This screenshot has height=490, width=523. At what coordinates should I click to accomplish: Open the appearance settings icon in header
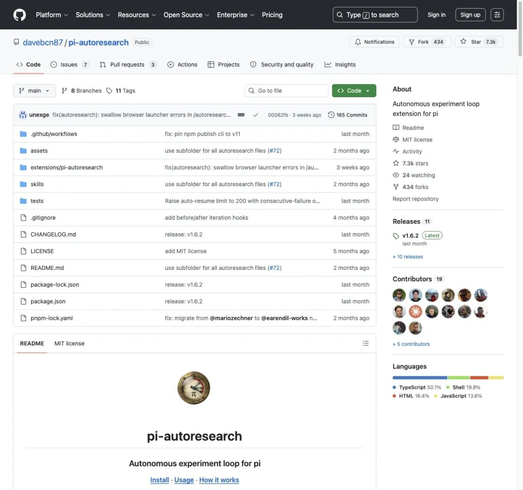(x=497, y=15)
